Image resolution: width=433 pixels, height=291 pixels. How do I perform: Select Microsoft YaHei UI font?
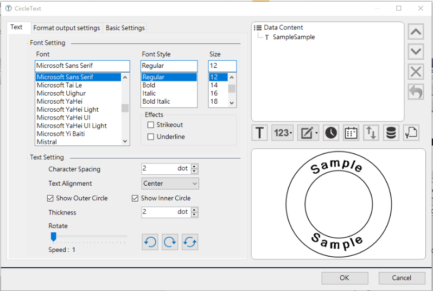pos(79,118)
